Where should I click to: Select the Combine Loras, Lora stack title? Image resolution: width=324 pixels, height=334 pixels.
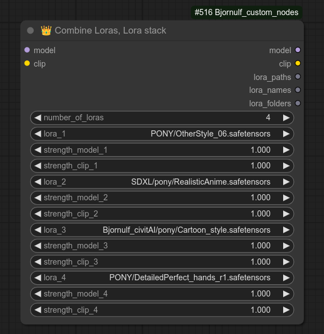[x=110, y=30]
